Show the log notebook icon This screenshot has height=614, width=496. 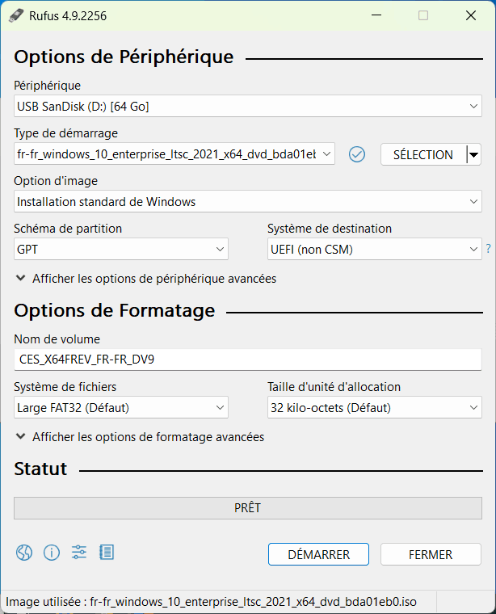pyautogui.click(x=106, y=552)
